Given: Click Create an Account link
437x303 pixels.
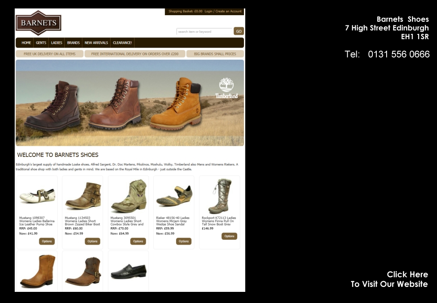Looking at the screenshot, I should [228, 12].
